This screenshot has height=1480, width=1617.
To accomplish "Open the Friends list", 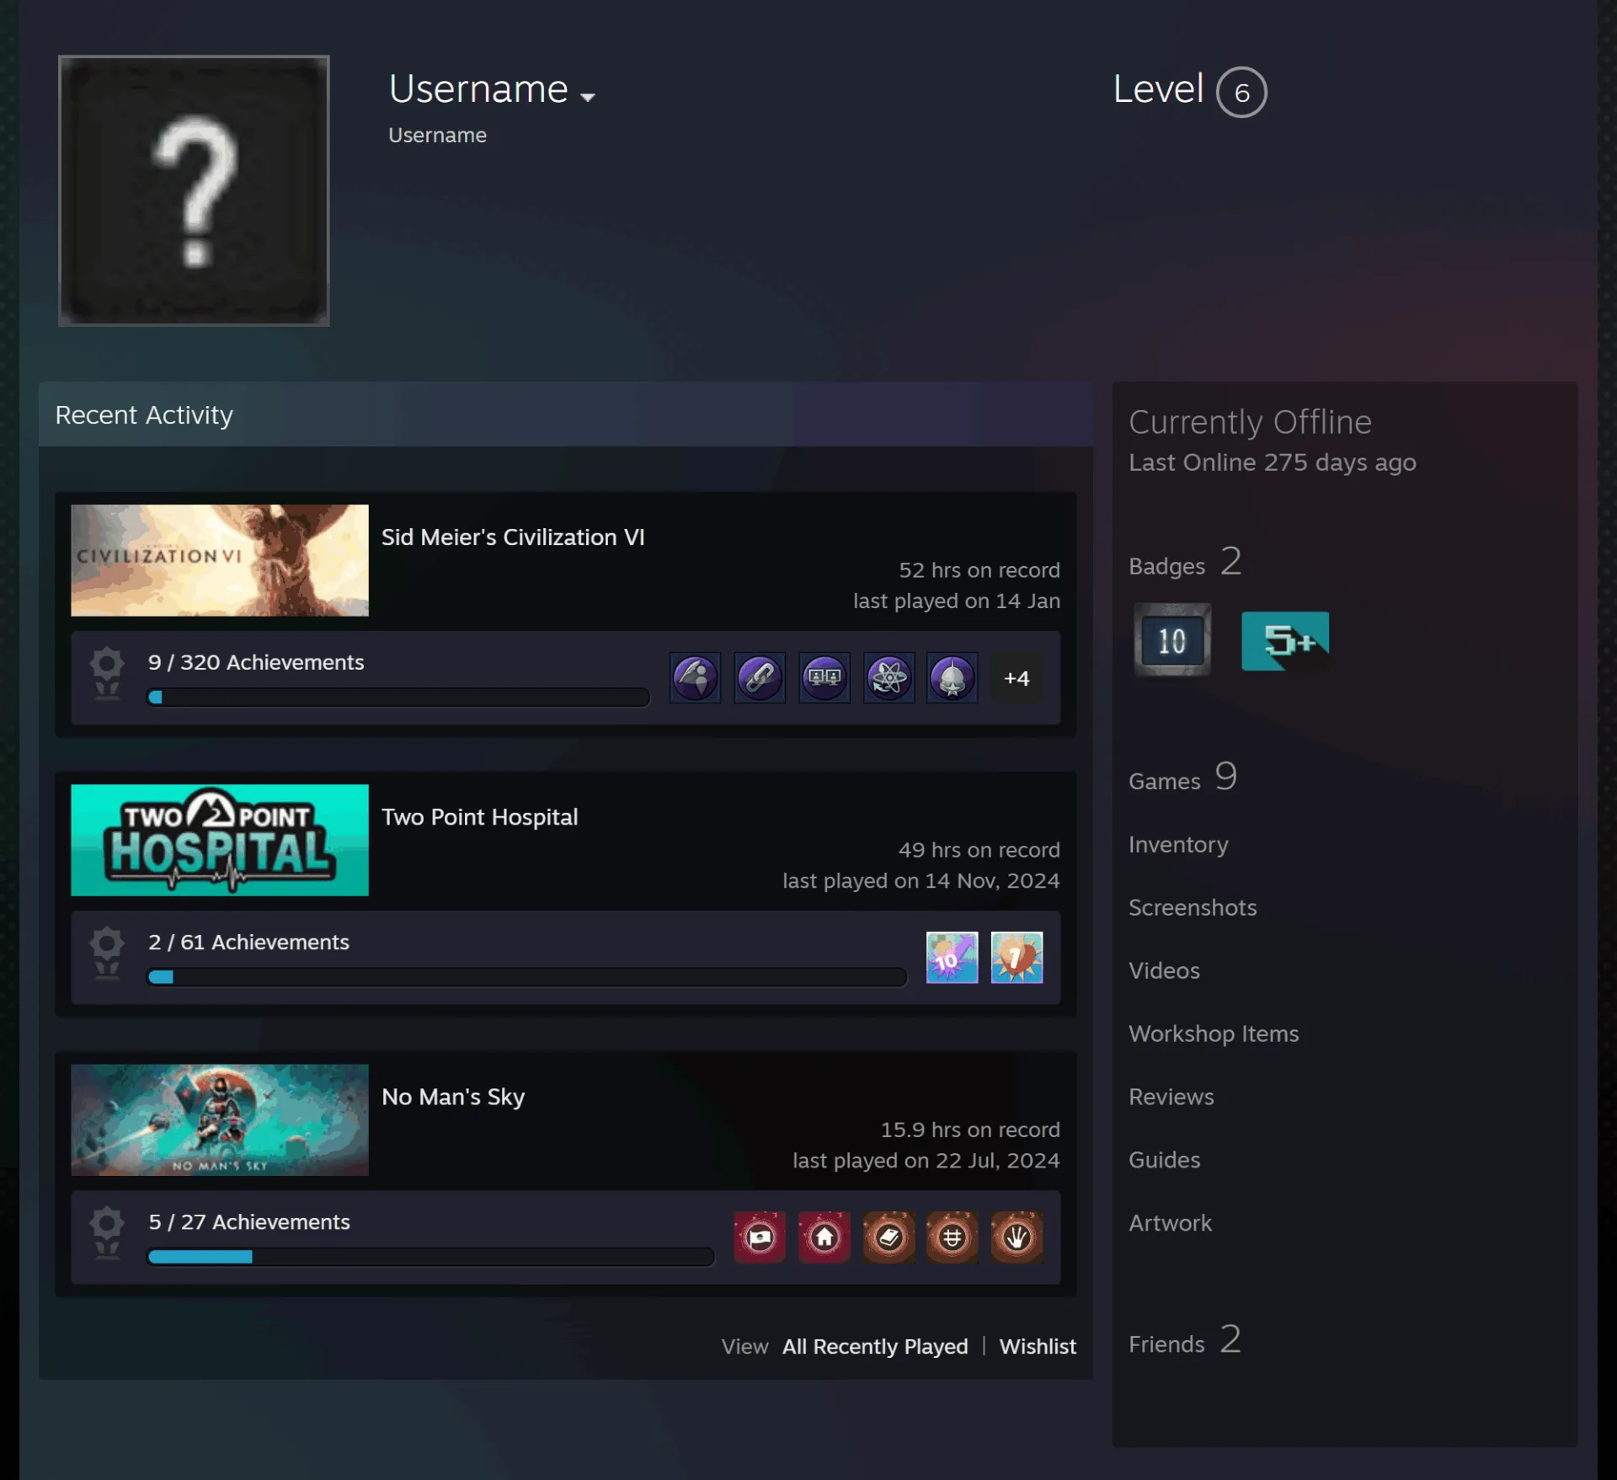I will [1185, 1340].
